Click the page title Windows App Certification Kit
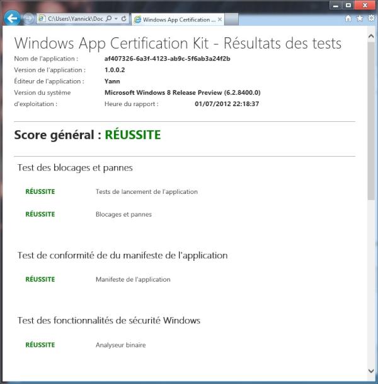The height and width of the screenshot is (384, 378). tap(178, 44)
